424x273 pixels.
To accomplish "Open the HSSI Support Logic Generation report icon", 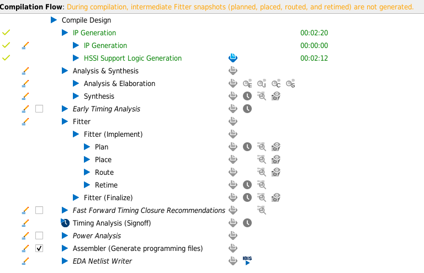I will click(233, 58).
